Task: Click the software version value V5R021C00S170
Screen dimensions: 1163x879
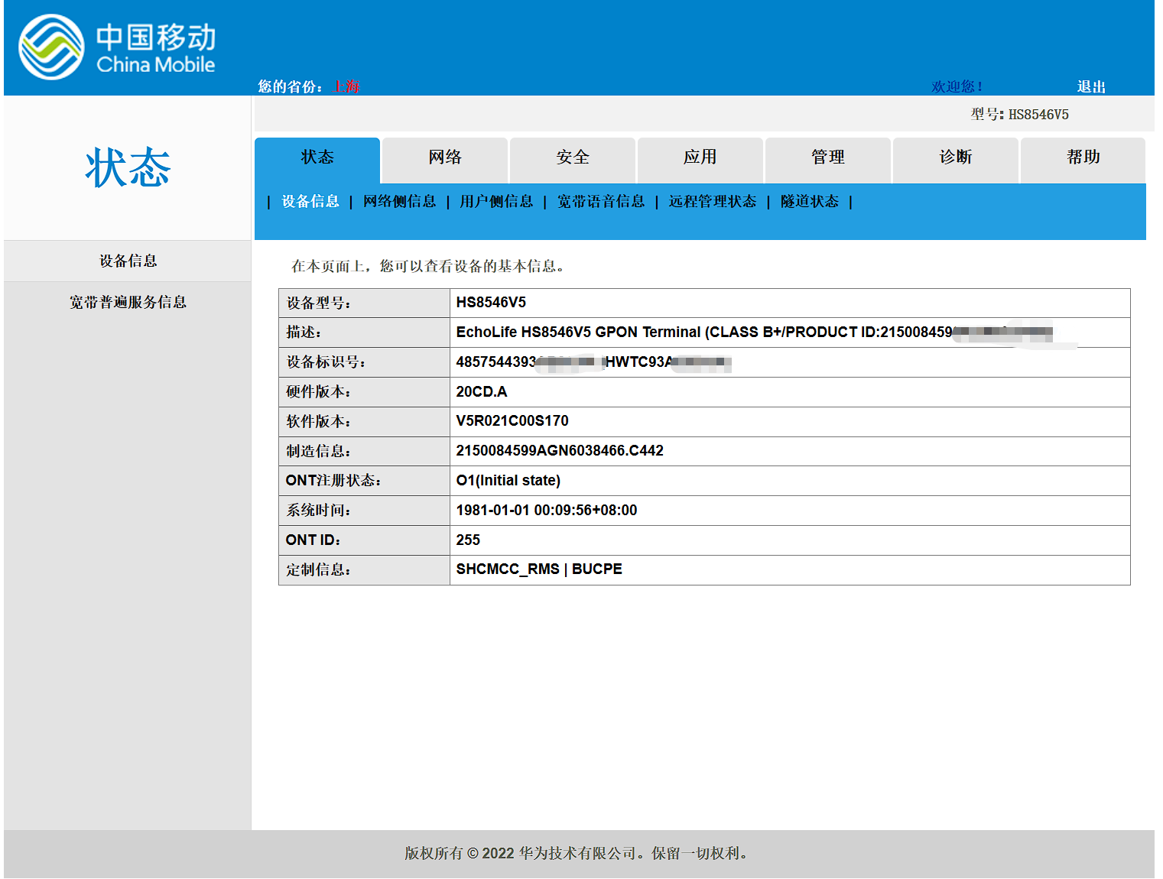Action: click(512, 421)
